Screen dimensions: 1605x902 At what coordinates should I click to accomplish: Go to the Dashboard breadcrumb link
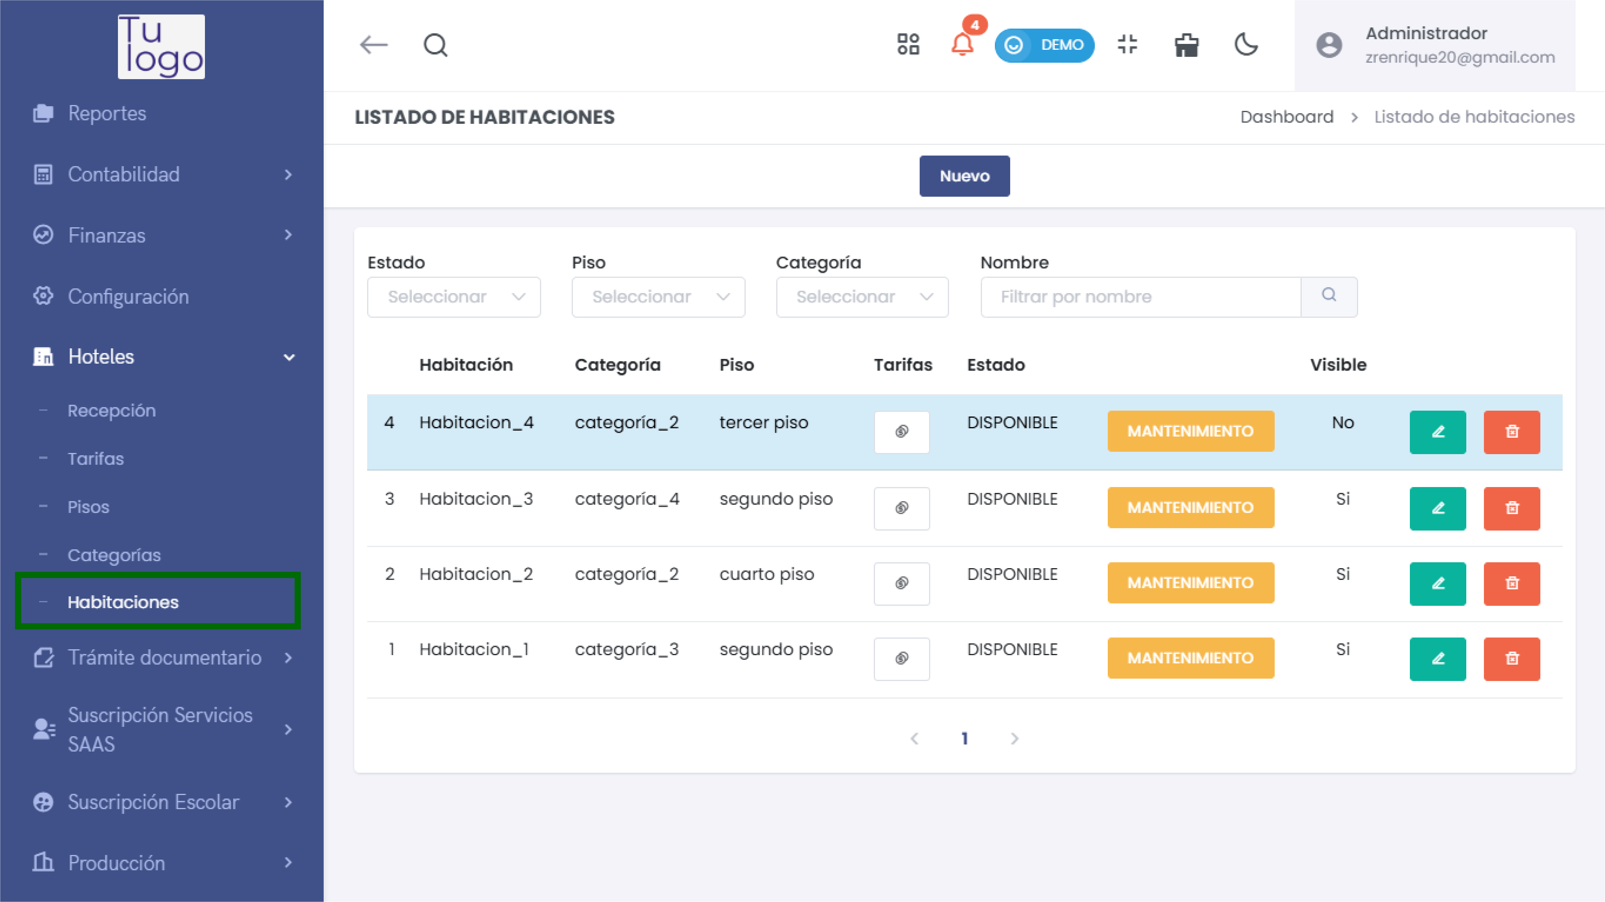pyautogui.click(x=1286, y=117)
